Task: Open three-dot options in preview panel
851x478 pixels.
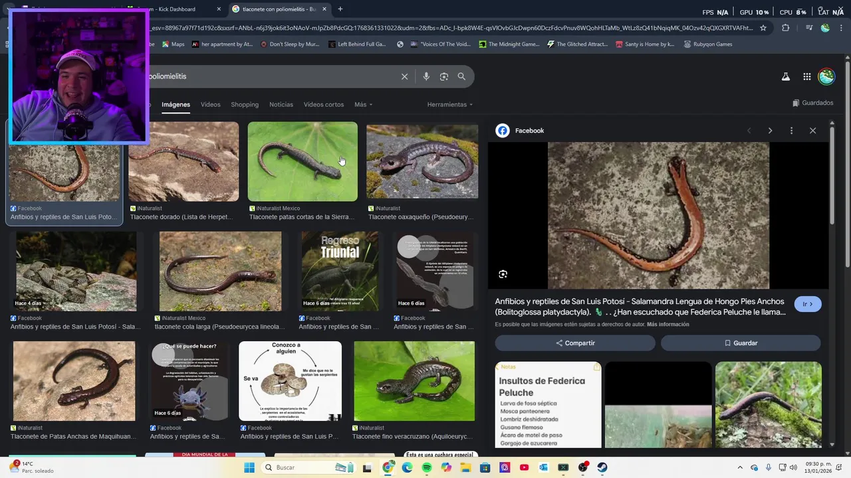Action: coord(791,131)
